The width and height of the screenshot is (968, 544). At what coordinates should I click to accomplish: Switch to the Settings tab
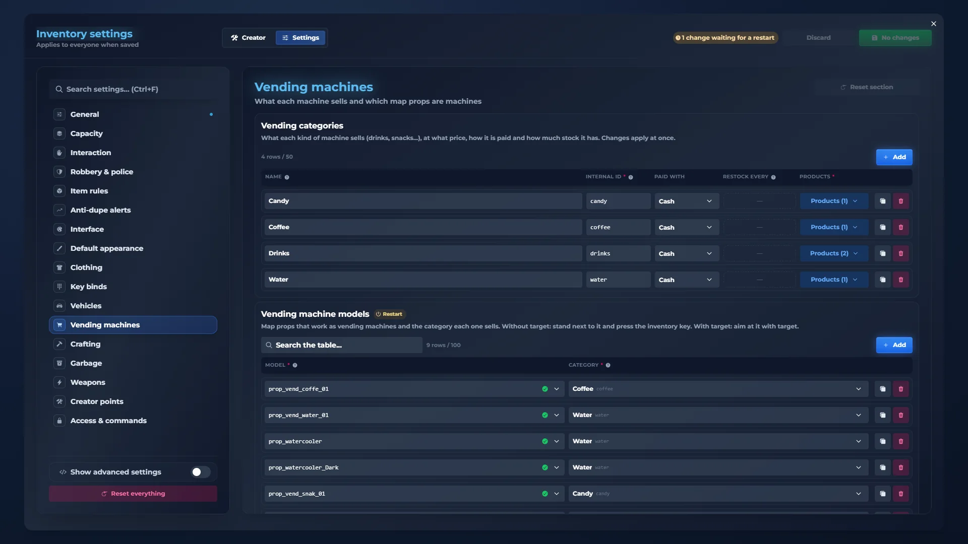coord(300,38)
